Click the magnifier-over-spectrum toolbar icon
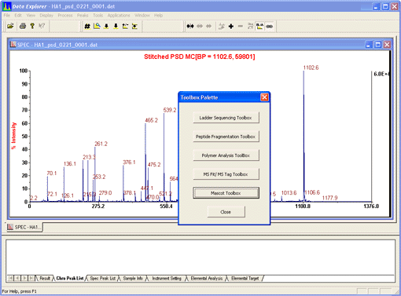The height and width of the screenshot is (296, 401). tap(97, 26)
